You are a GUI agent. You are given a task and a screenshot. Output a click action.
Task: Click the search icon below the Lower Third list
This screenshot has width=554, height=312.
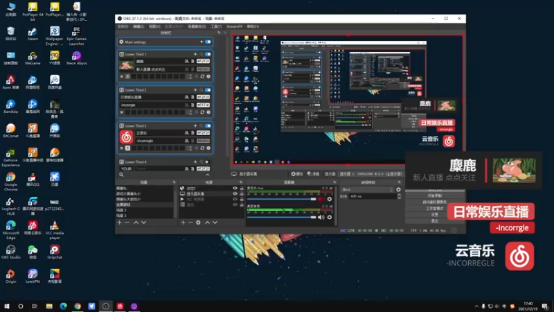[121, 175]
